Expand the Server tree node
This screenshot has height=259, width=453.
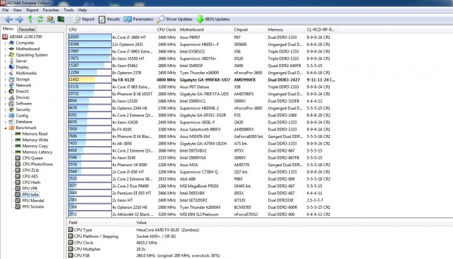[x=5, y=61]
